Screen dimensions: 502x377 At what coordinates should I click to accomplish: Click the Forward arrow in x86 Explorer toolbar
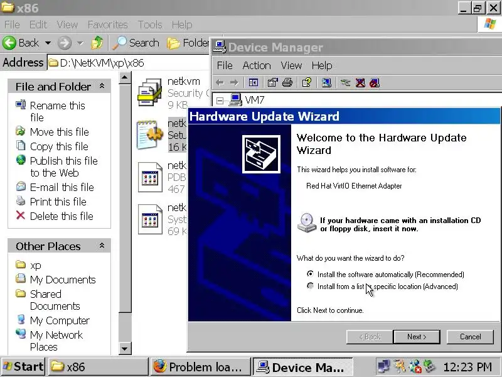pos(65,43)
